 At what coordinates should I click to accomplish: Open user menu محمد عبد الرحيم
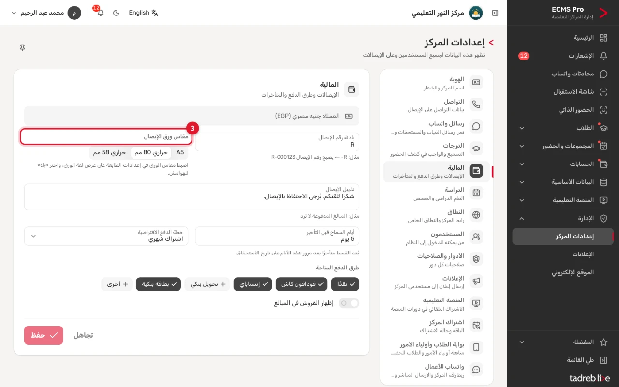pos(46,13)
